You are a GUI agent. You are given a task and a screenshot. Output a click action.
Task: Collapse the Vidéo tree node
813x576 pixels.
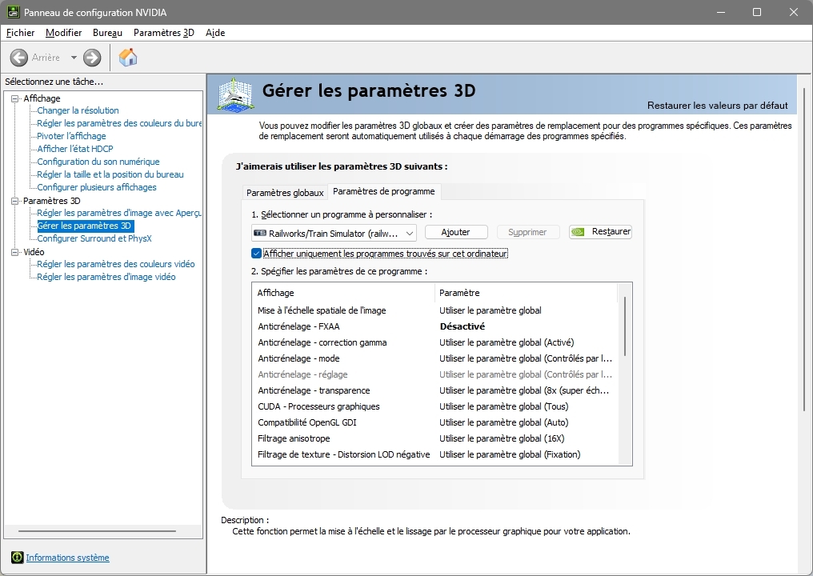tap(14, 252)
